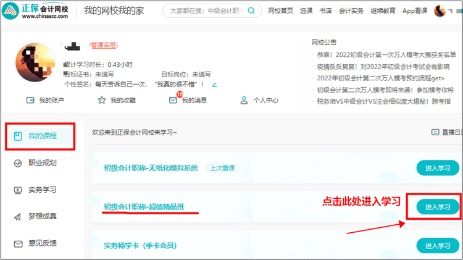Open announcement 疫情反反复复！对2022年初级会计考试会有影响
463x260 pixels.
383,67
